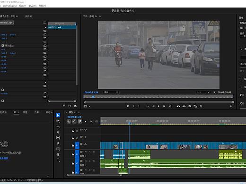
Task: Collapse the first effect group arrow
Action: (x=45, y=27)
